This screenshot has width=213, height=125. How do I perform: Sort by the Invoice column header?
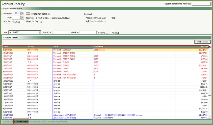[x=31, y=47]
